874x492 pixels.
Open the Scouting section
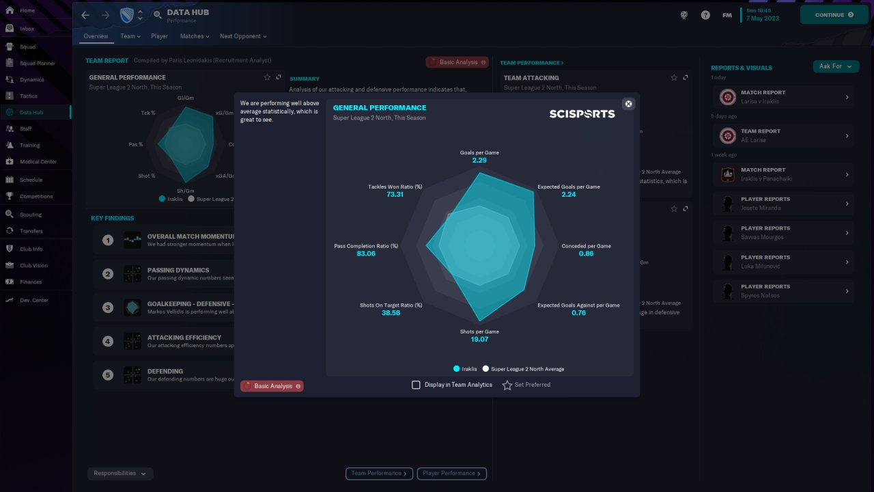click(36, 215)
